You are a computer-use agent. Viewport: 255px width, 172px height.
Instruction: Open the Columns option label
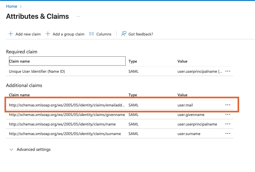tap(104, 34)
